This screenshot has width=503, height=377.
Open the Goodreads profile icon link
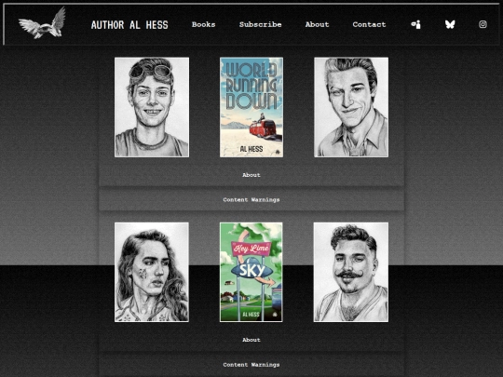415,24
